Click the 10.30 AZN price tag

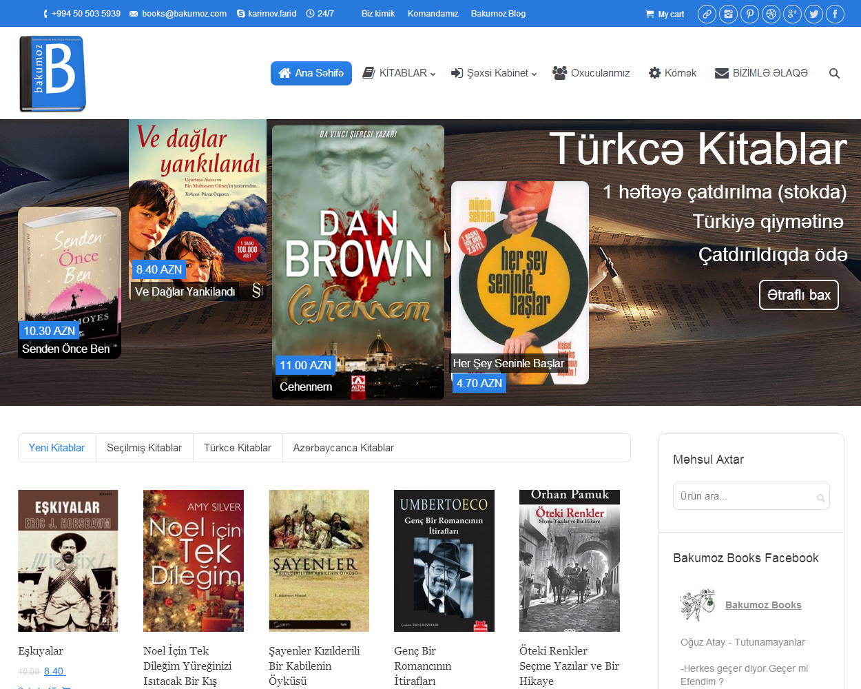(x=49, y=331)
